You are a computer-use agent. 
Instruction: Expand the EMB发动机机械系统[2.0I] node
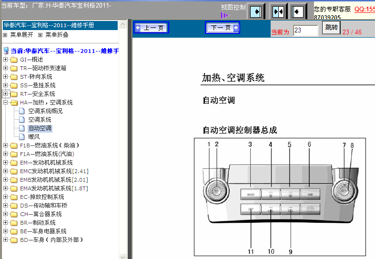(5, 180)
